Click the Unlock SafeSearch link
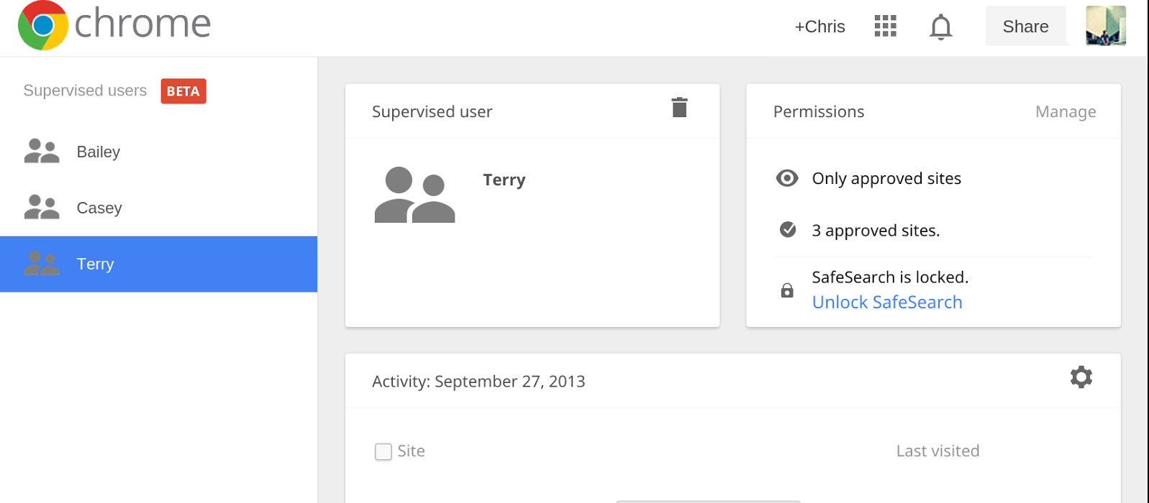This screenshot has height=503, width=1149. [x=886, y=303]
